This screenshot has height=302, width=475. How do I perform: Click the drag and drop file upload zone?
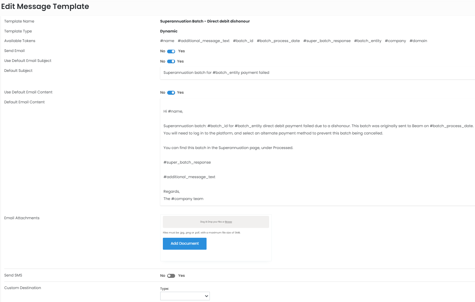(x=199, y=222)
